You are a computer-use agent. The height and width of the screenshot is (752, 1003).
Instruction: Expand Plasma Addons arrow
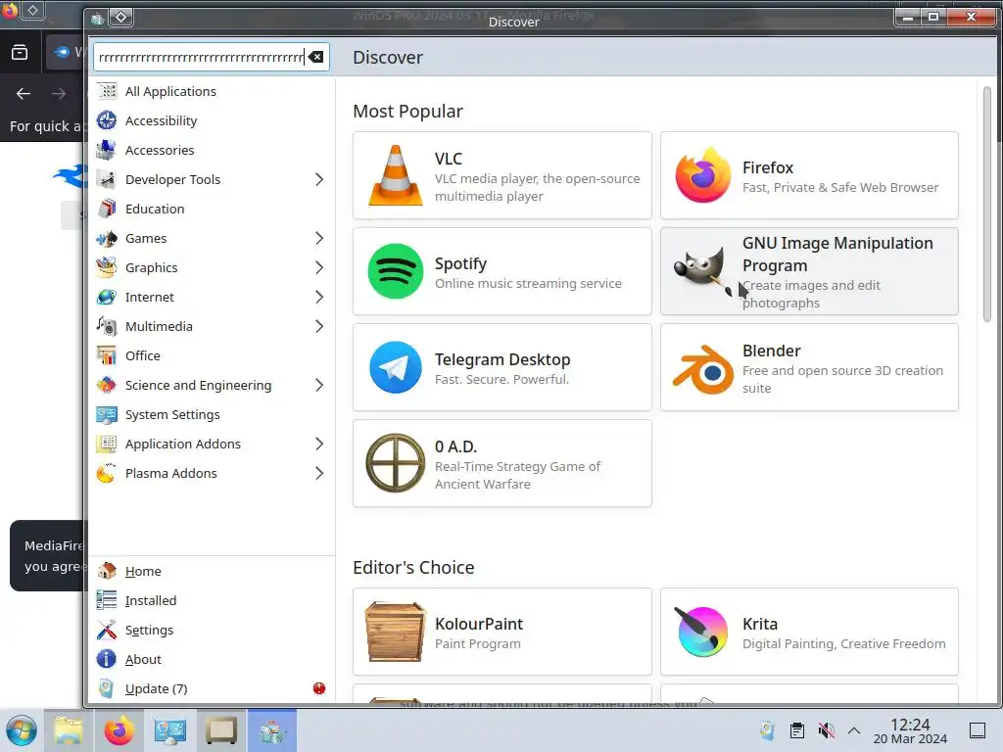click(x=319, y=473)
